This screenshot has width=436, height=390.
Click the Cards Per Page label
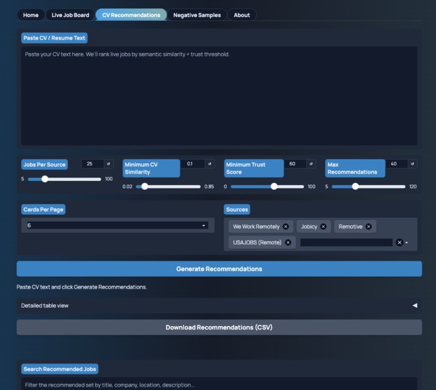[x=43, y=210]
